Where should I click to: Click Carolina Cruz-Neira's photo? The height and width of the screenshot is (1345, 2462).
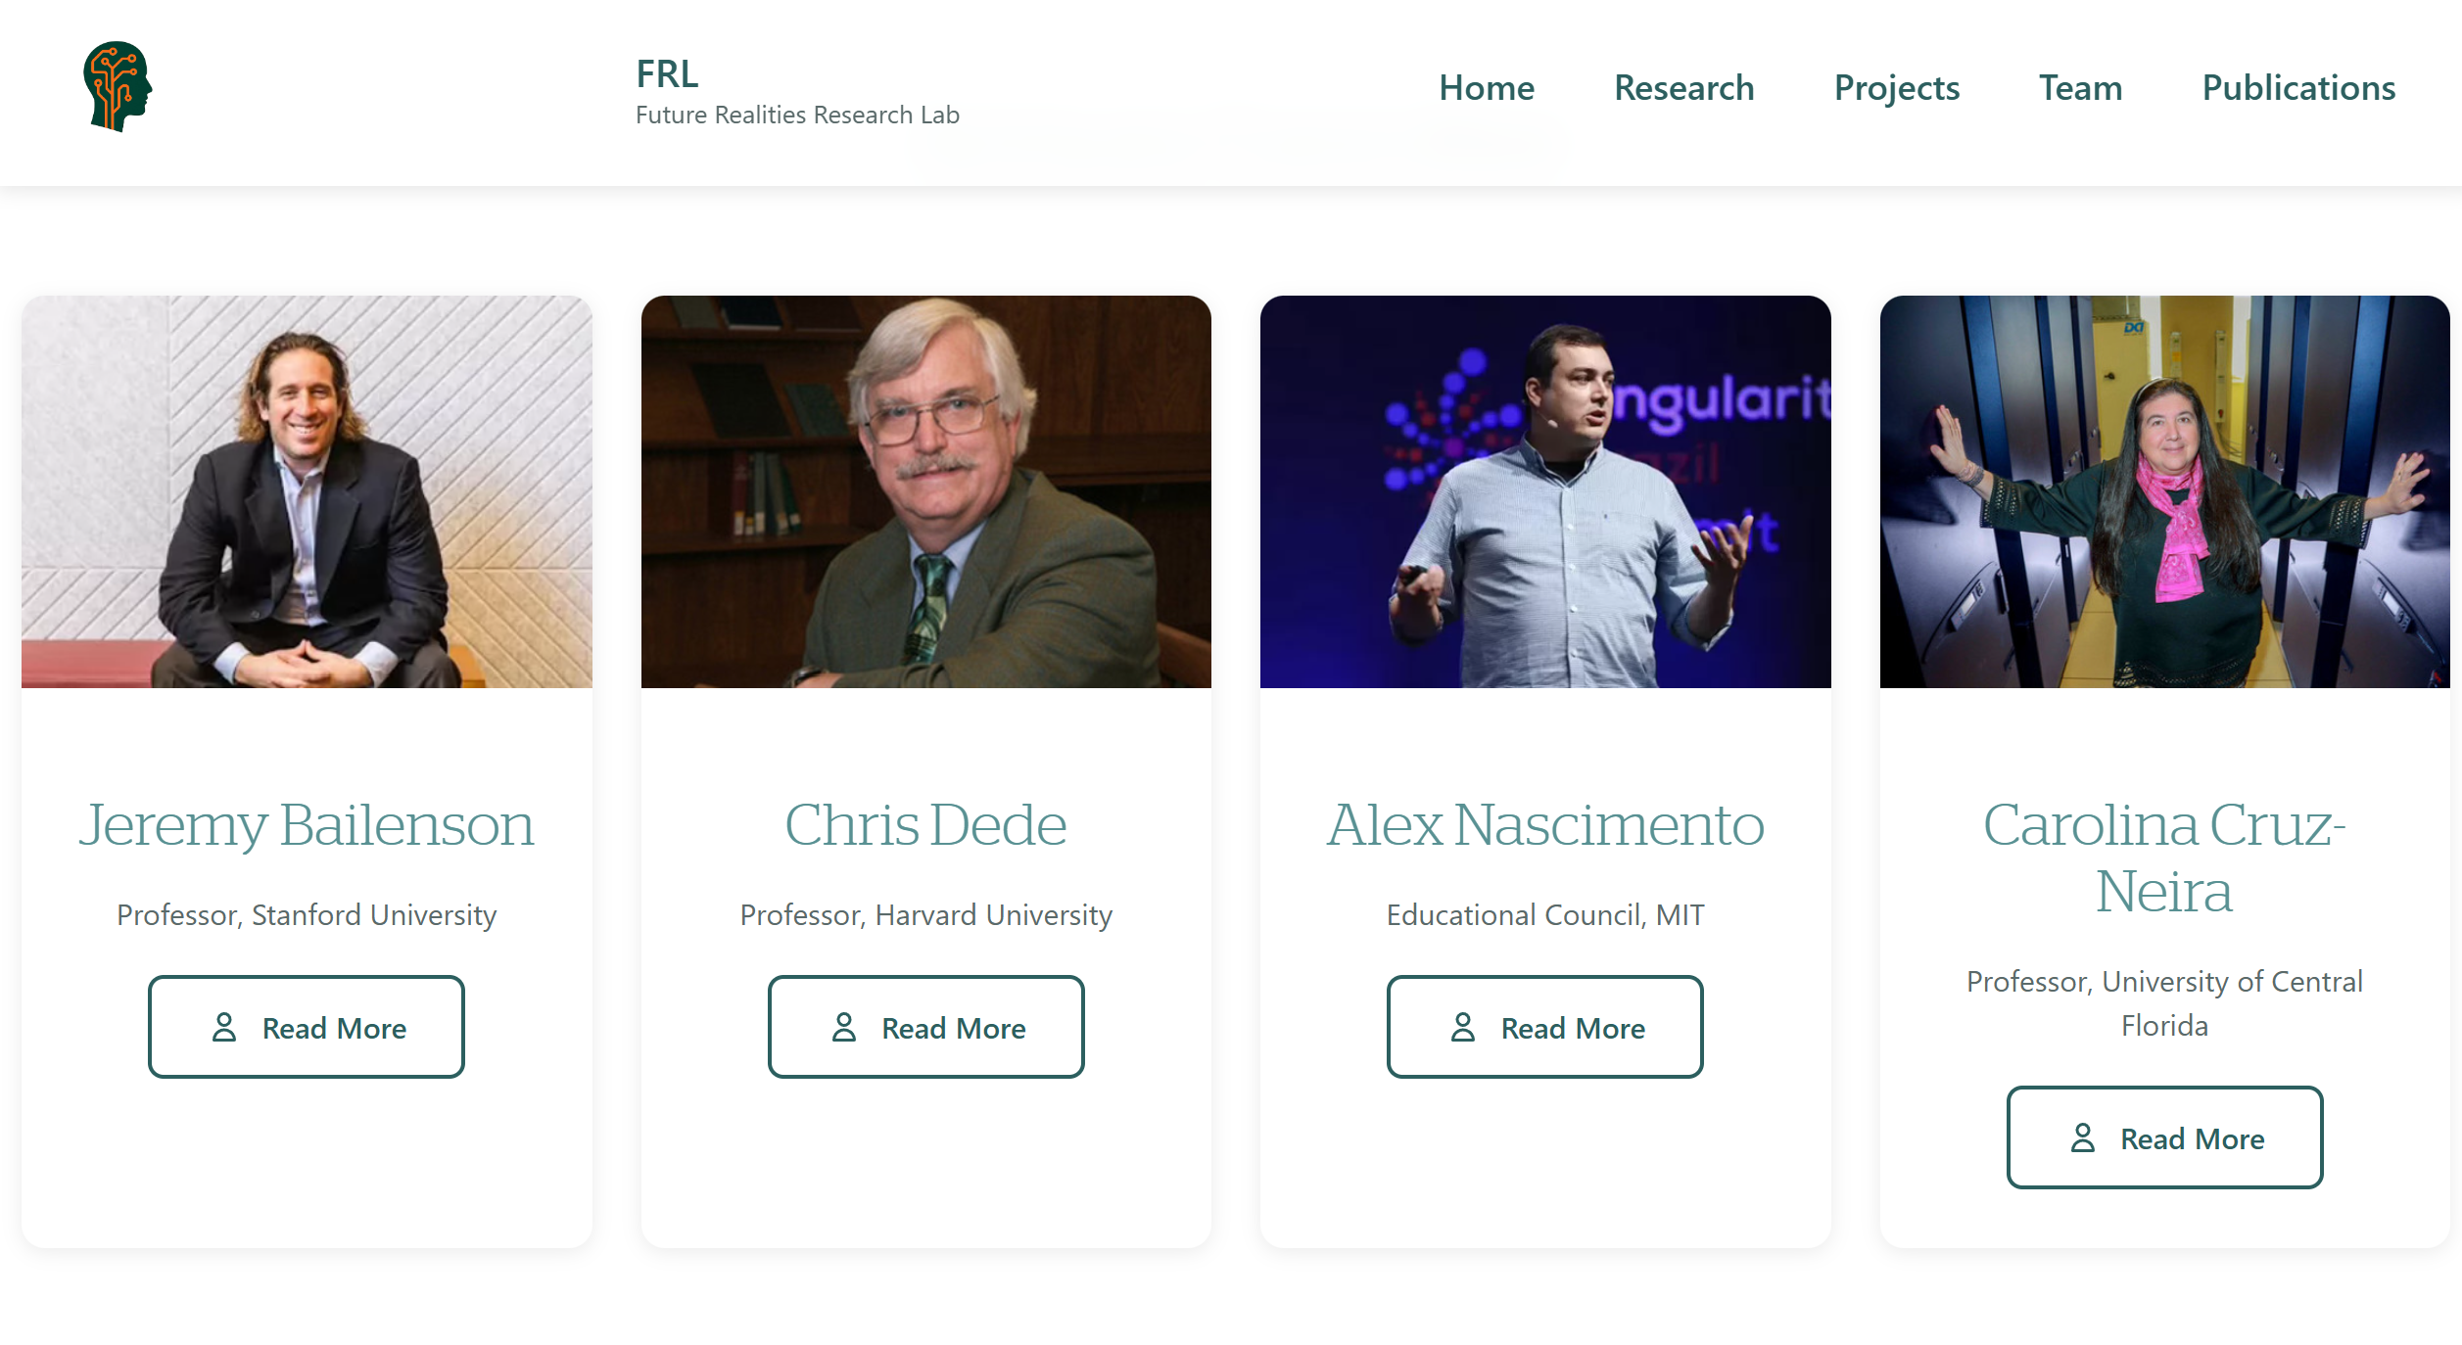coord(2164,491)
